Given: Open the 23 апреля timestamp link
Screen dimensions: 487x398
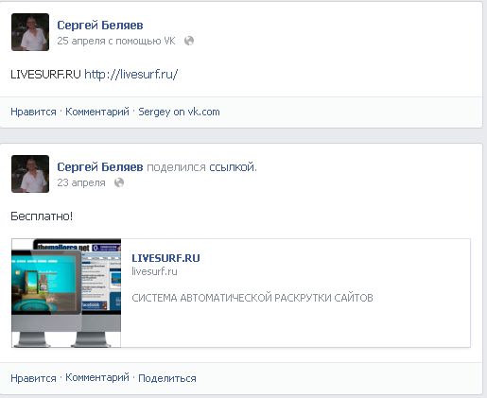Looking at the screenshot, I should [x=81, y=182].
